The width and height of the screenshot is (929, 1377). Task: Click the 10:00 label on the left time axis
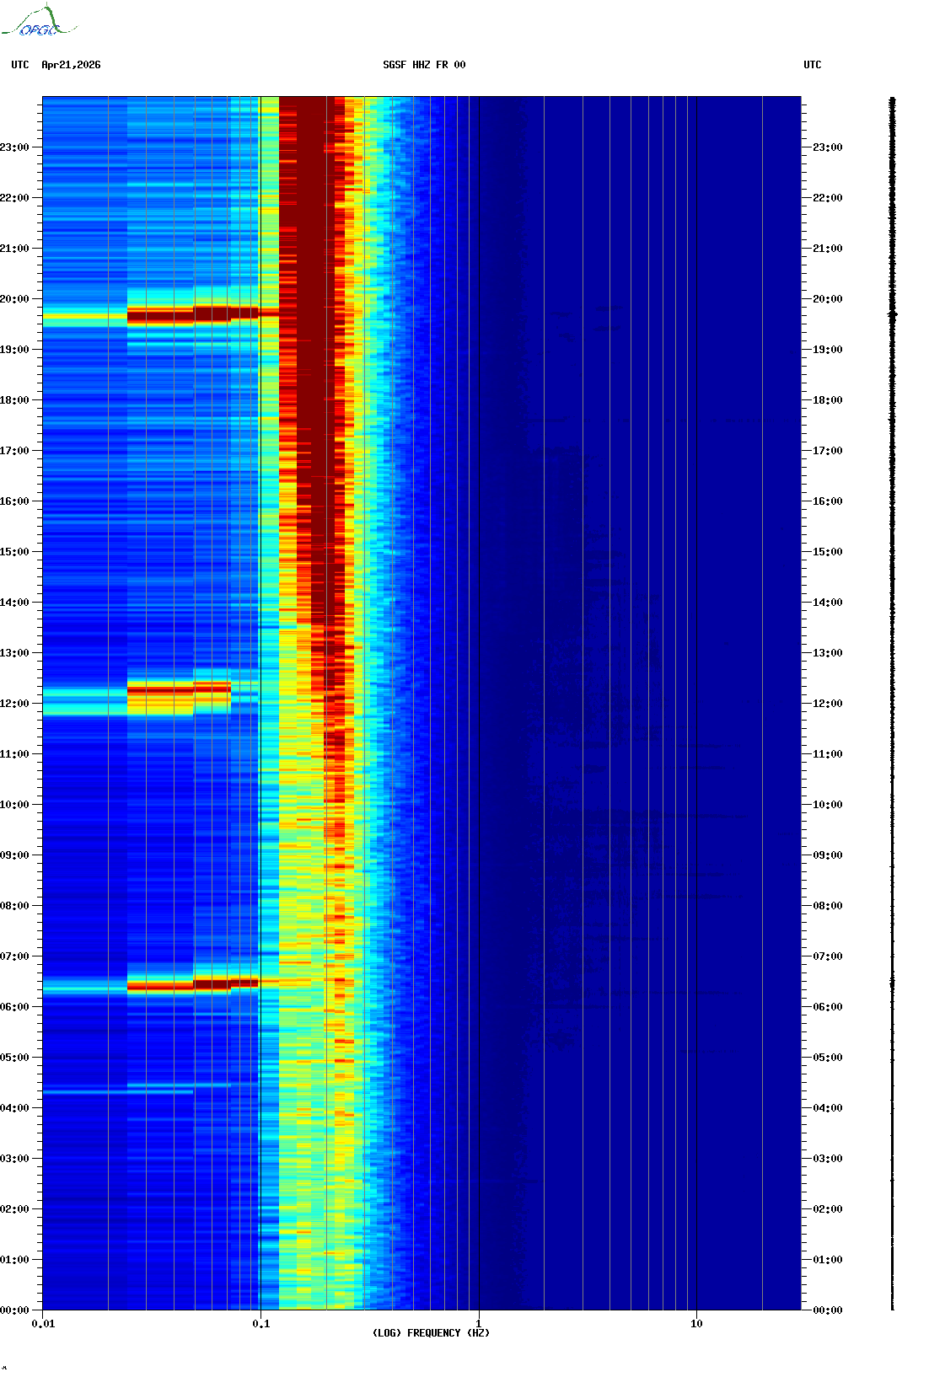tap(14, 805)
